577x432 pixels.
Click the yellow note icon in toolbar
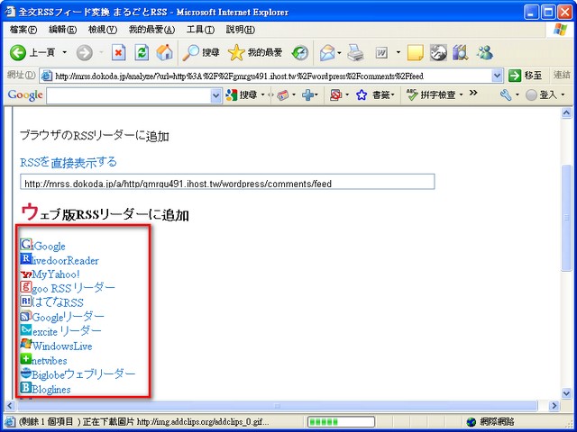(x=415, y=53)
